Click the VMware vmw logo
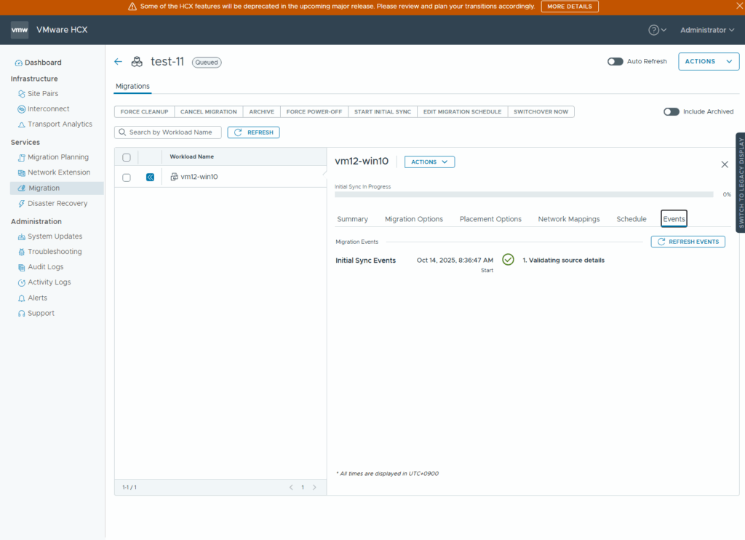745x540 pixels. click(20, 30)
